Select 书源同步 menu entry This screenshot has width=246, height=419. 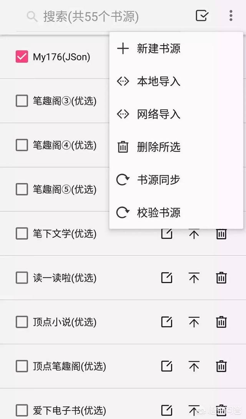(x=176, y=180)
